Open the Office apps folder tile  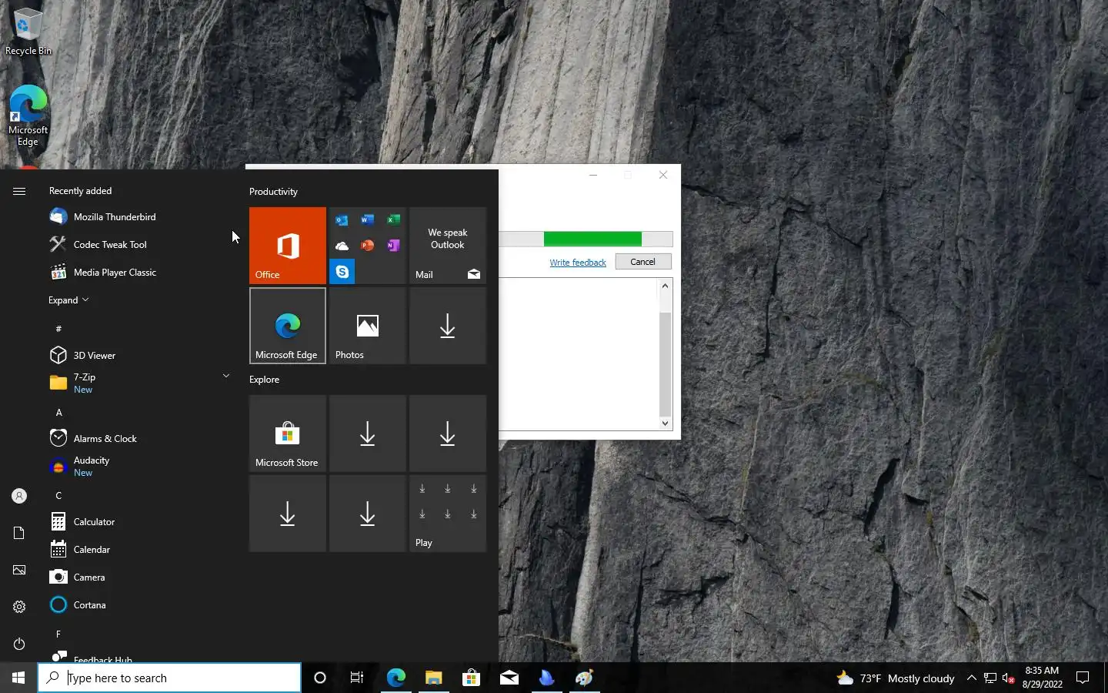(x=368, y=246)
